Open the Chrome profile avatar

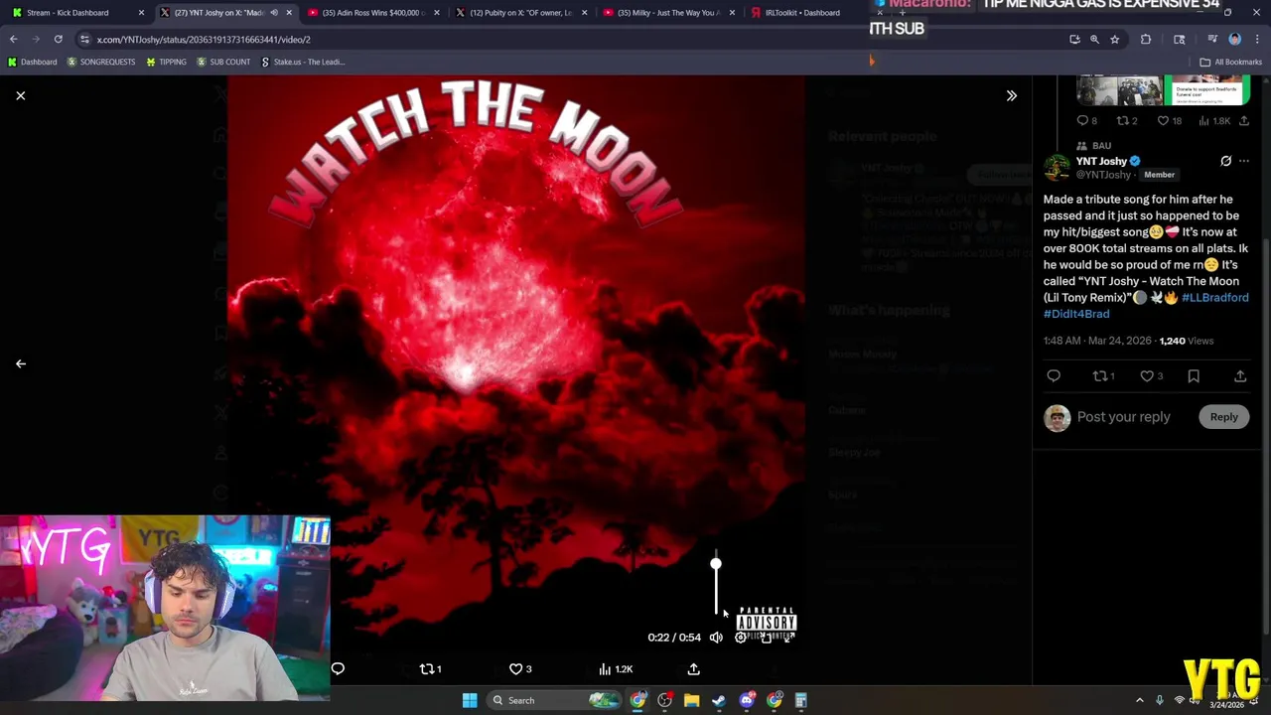(1234, 39)
